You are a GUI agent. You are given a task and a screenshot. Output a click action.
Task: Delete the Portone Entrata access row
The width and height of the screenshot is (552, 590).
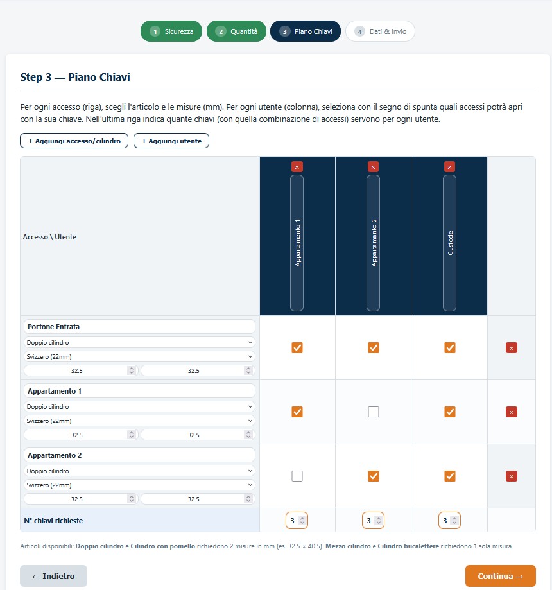(x=512, y=348)
